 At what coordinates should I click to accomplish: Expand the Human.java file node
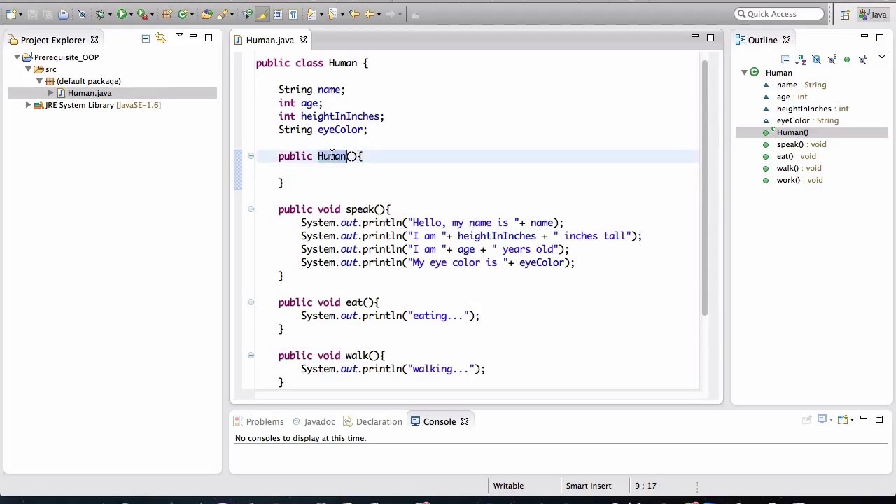pos(50,93)
